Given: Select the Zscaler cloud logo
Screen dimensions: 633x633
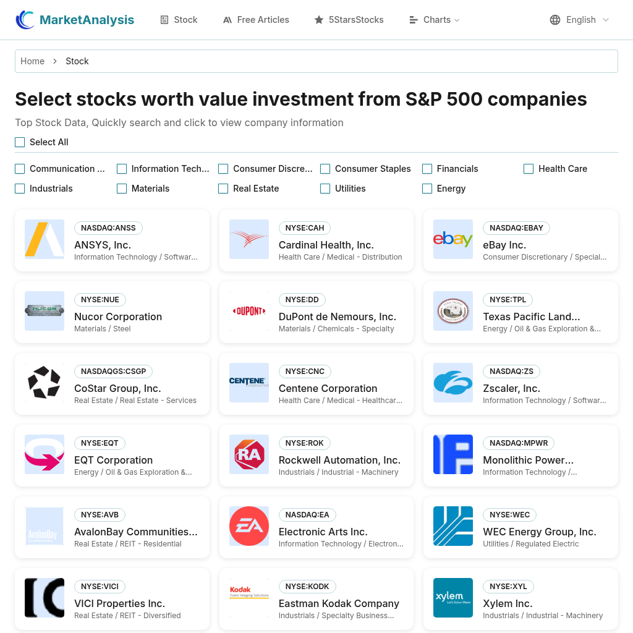Looking at the screenshot, I should (453, 382).
